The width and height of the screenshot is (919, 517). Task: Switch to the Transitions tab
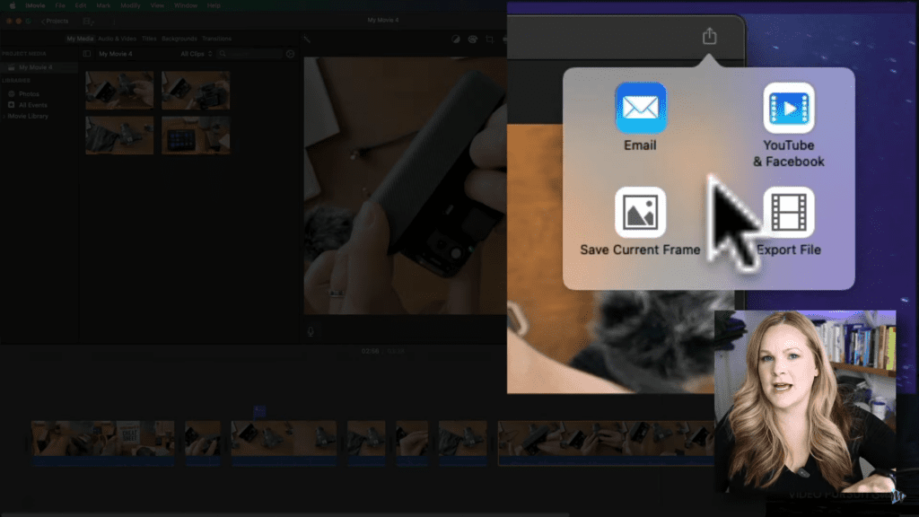click(x=217, y=39)
